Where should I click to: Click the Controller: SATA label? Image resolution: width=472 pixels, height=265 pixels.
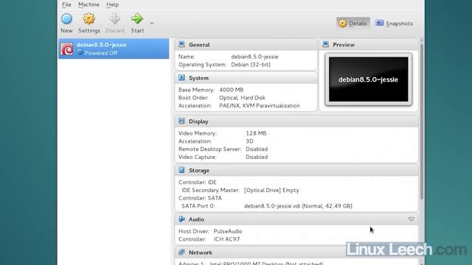[x=200, y=198]
